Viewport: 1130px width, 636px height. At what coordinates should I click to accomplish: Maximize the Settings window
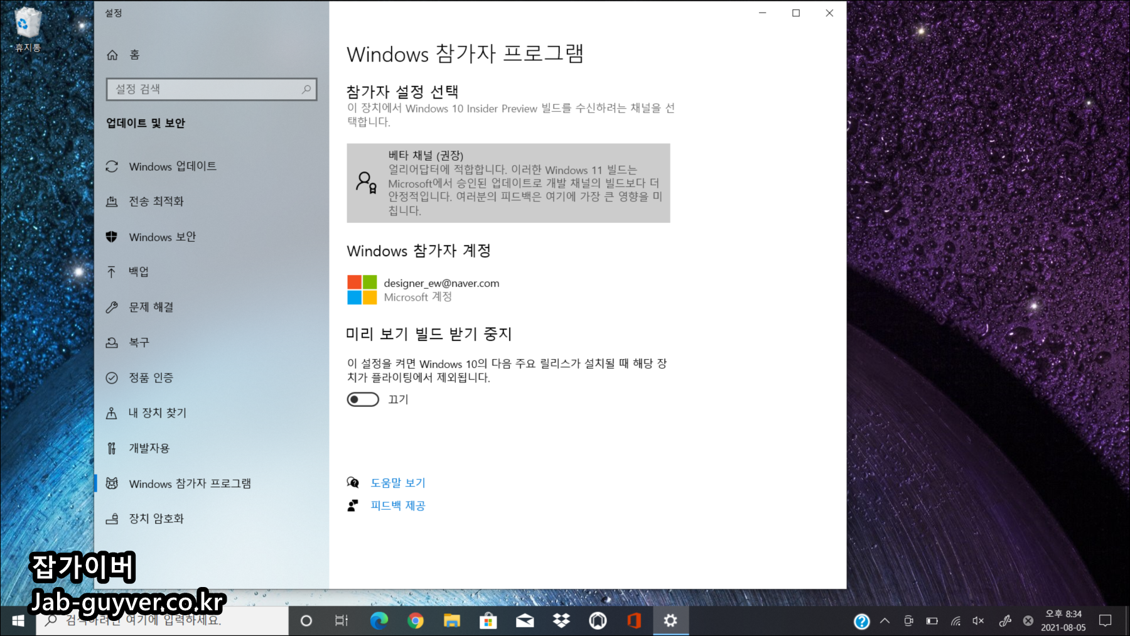point(796,13)
